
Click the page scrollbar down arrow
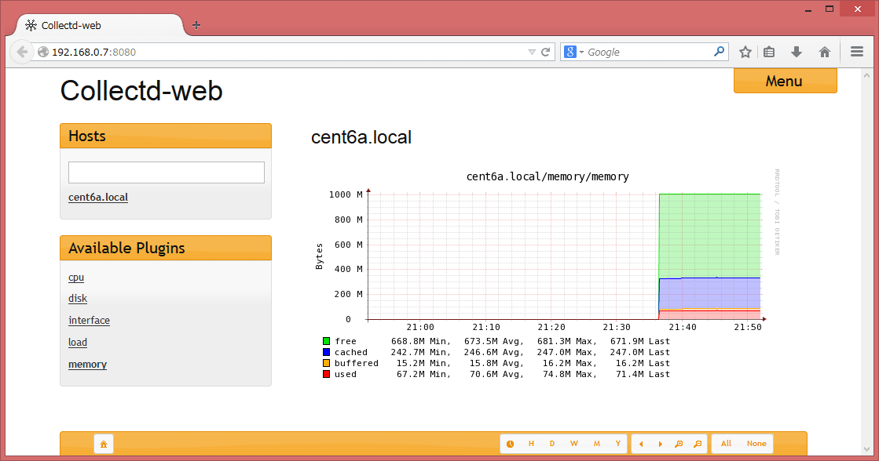click(867, 449)
